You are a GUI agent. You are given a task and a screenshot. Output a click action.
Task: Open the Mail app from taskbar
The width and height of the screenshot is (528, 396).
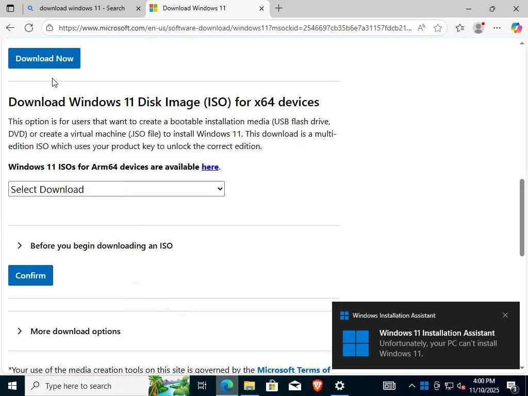tap(294, 386)
